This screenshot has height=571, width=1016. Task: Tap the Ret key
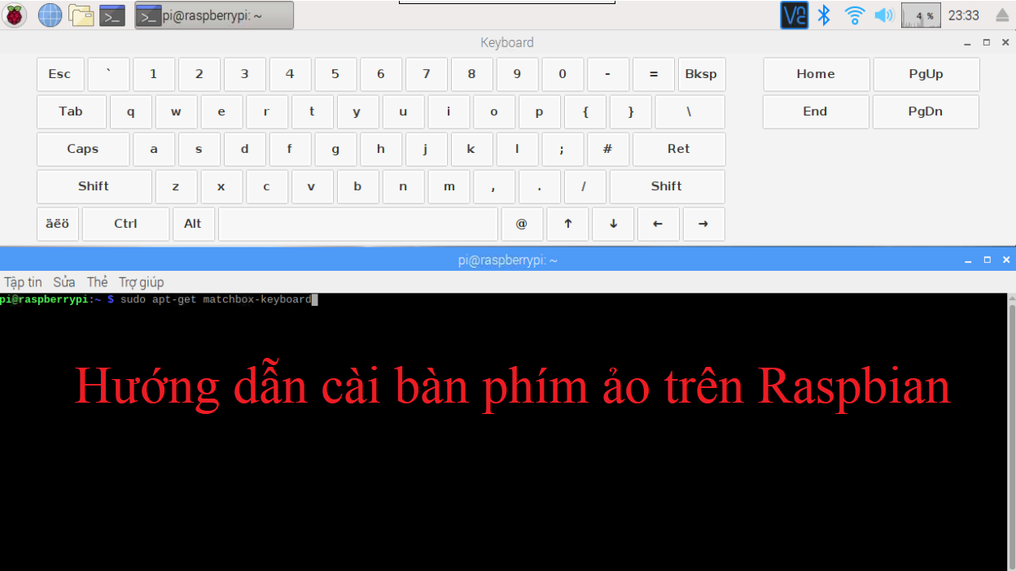[x=679, y=149]
